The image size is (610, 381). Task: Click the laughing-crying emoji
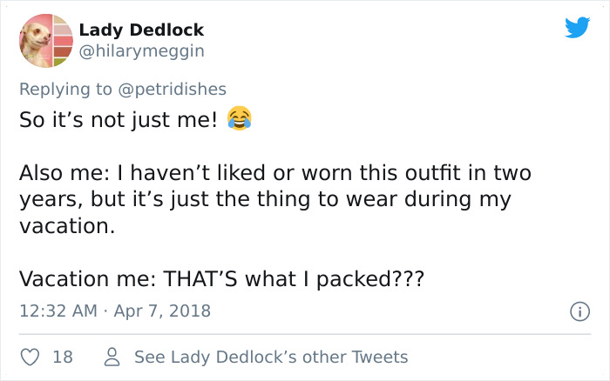coord(238,119)
